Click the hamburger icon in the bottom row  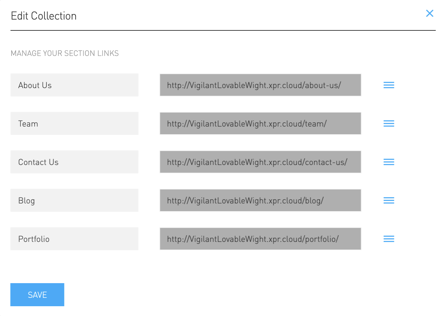(x=389, y=239)
